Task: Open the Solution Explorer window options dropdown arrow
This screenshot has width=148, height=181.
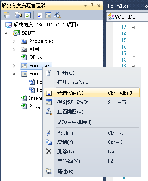Action: 85,6
